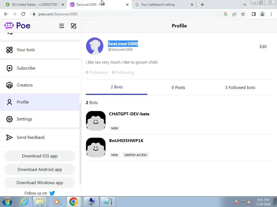The image size is (277, 207).
Task: Click the LIMITED ACCESS badge
Action: click(136, 155)
